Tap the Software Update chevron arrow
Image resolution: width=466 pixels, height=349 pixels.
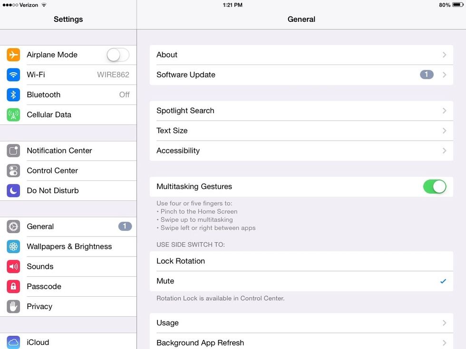tap(444, 75)
